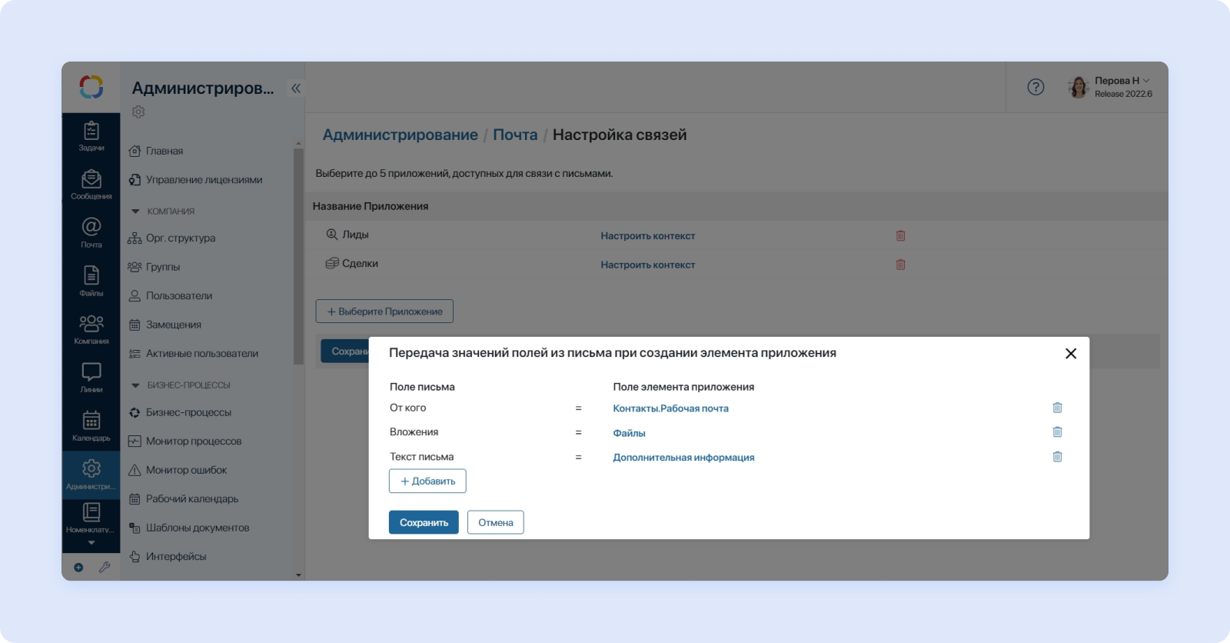Click Сохранить in the dialog
Viewport: 1230px width, 643px height.
coord(424,522)
